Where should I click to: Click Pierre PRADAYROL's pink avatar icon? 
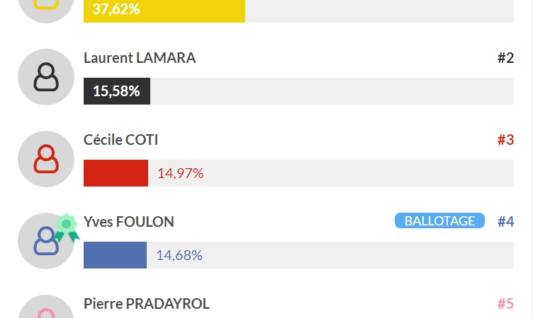pyautogui.click(x=46, y=307)
